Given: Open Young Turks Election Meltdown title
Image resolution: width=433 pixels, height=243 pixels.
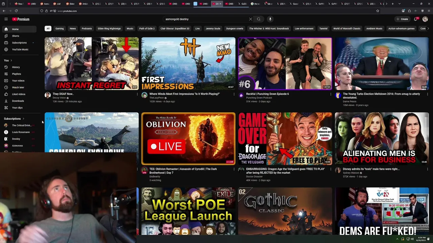Looking at the screenshot, I should [382, 96].
